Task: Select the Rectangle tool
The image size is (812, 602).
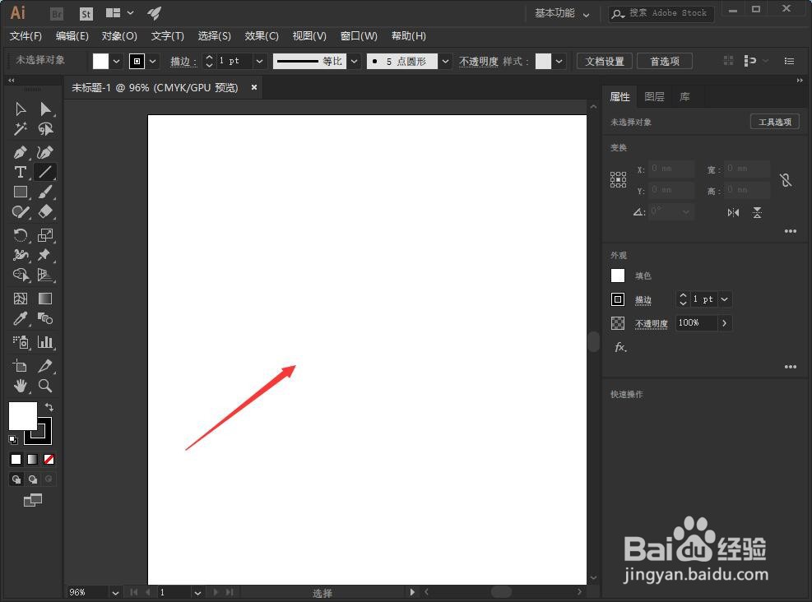Action: pos(21,192)
